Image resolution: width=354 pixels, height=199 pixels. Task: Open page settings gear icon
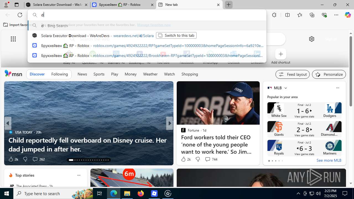[x=312, y=39]
